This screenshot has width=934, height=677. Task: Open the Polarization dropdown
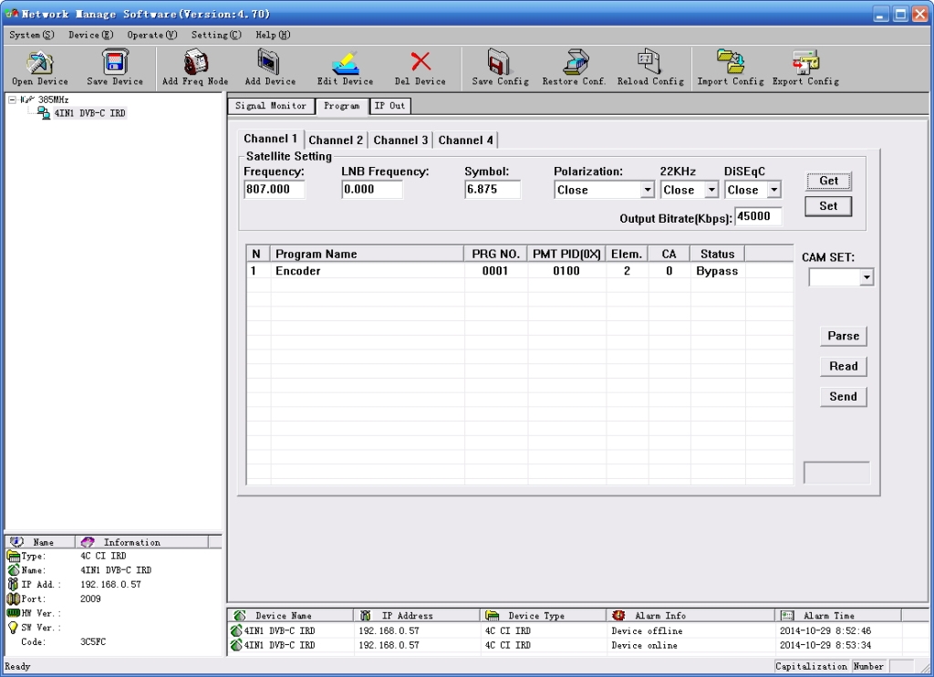pyautogui.click(x=647, y=190)
